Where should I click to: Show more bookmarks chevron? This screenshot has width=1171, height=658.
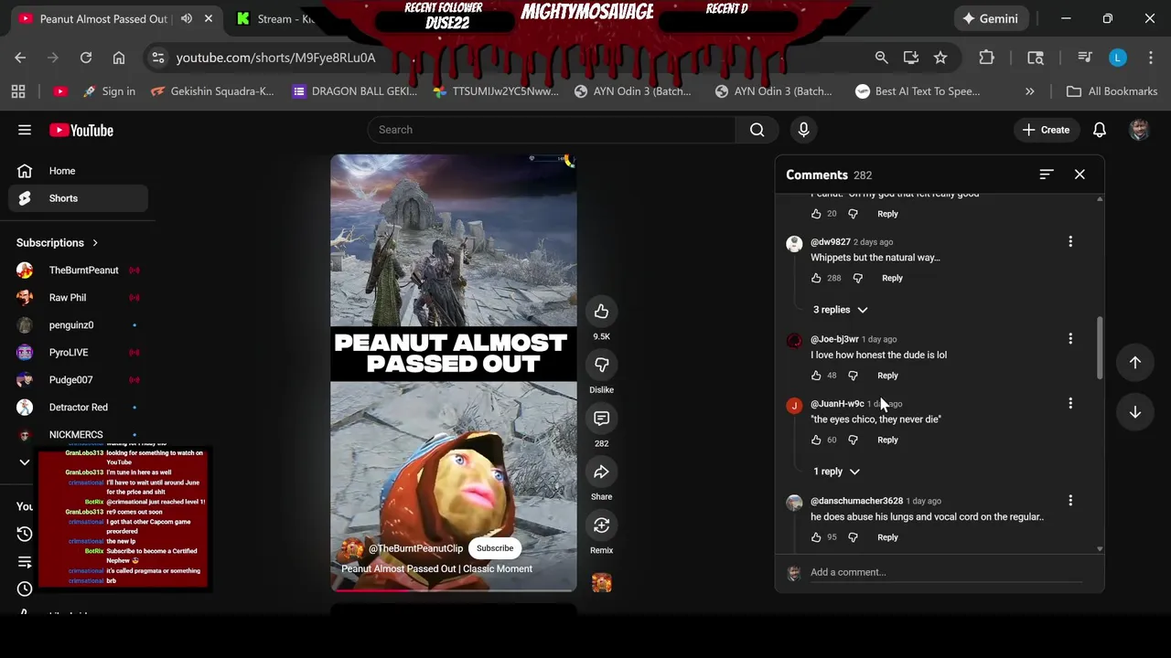pyautogui.click(x=1029, y=91)
